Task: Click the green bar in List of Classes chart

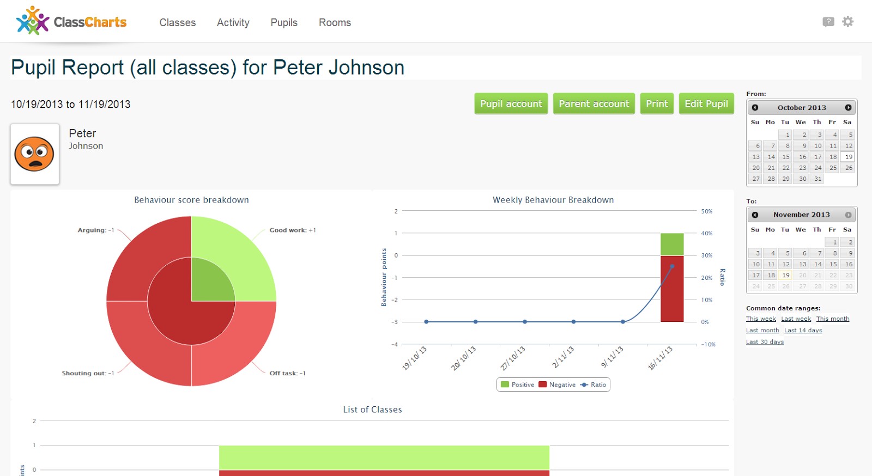Action: coord(384,457)
